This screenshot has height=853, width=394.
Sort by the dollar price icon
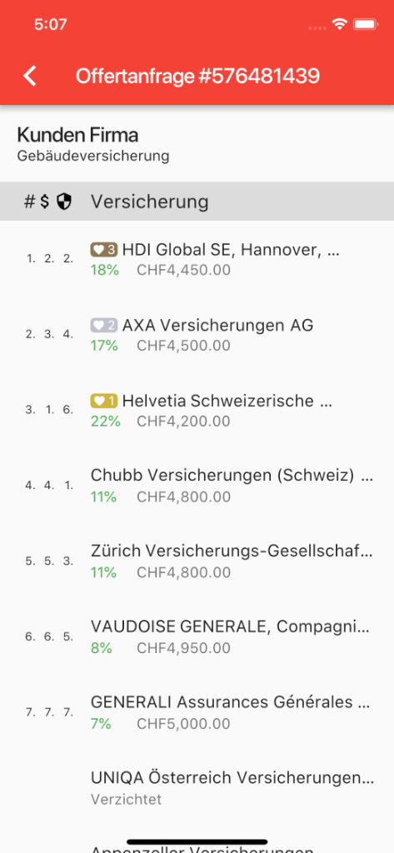[45, 202]
